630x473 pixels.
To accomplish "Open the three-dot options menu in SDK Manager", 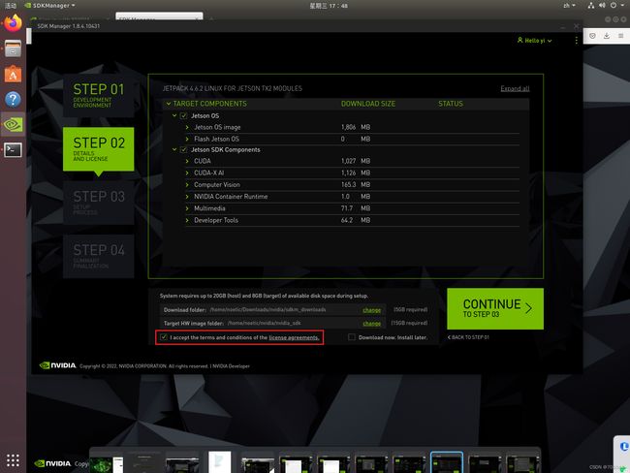I will pos(576,41).
